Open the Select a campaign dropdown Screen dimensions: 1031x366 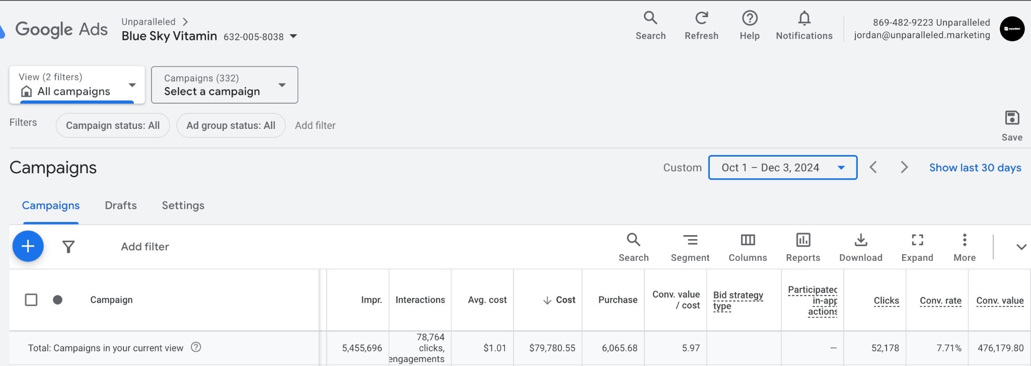(x=225, y=85)
